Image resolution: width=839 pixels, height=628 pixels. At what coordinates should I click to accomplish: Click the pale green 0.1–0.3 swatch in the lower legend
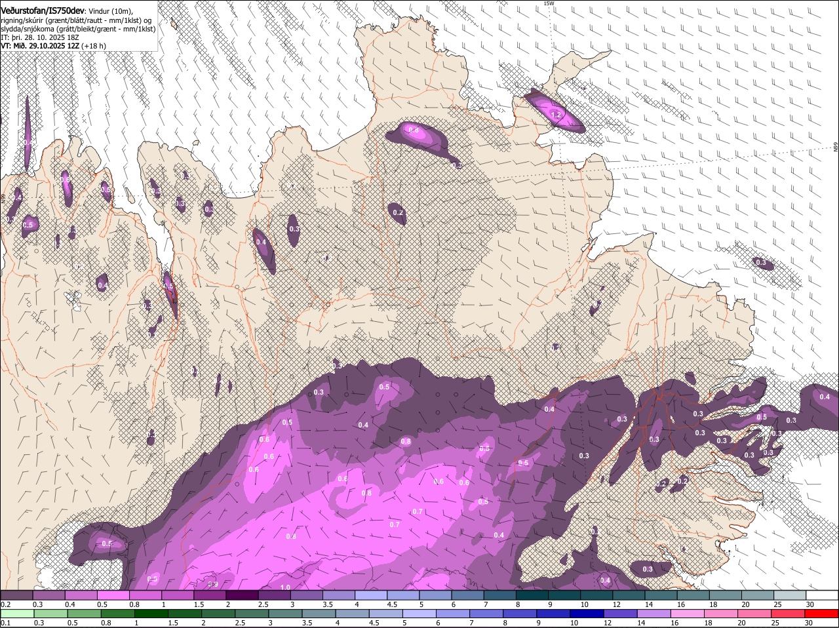(18, 614)
